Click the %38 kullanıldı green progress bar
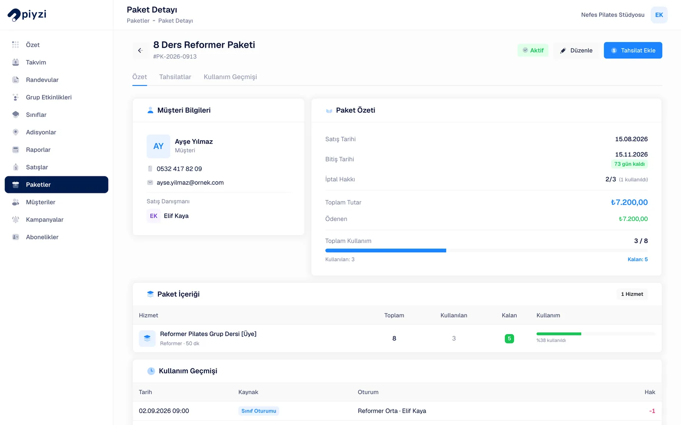 click(x=596, y=334)
